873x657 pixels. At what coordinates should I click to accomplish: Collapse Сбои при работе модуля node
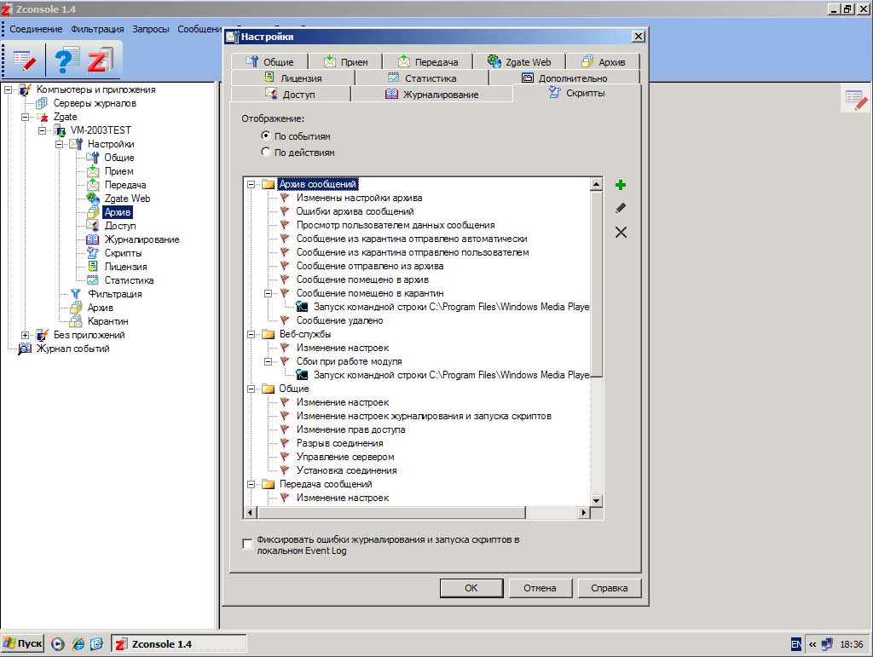pyautogui.click(x=269, y=361)
